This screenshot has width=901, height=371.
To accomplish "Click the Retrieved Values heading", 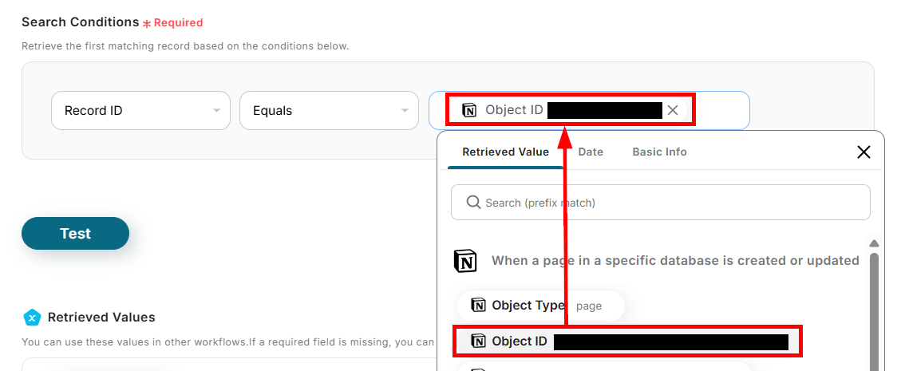I will pos(101,317).
